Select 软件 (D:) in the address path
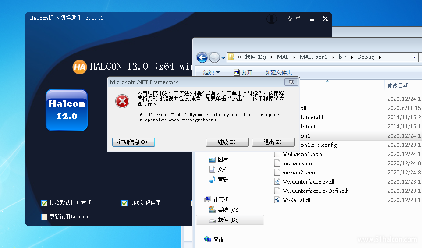Image resolution: width=422 pixels, height=248 pixels. pyautogui.click(x=255, y=57)
